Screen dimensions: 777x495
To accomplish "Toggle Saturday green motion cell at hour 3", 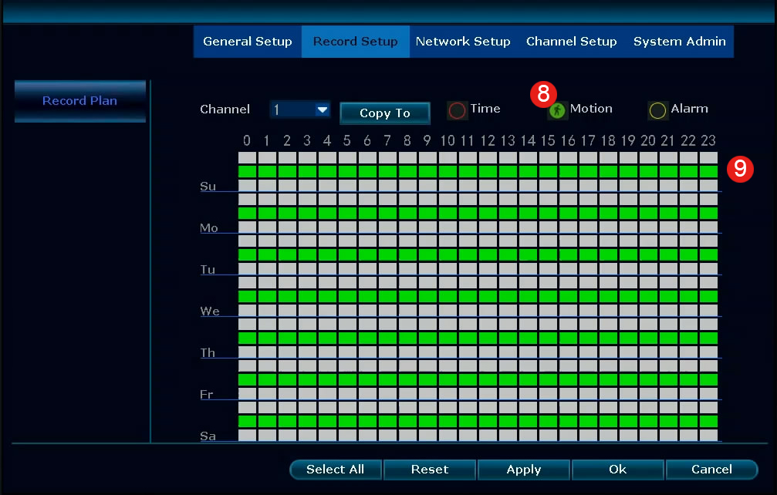I will 307,421.
